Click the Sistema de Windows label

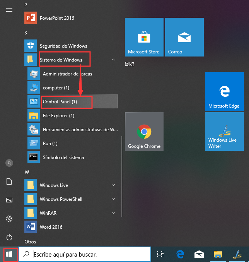pyautogui.click(x=61, y=60)
